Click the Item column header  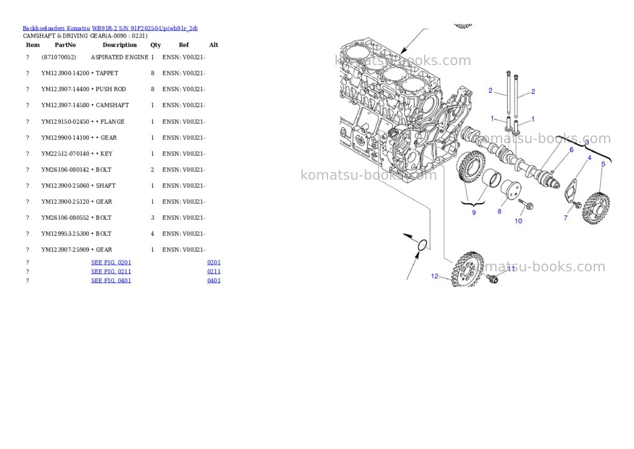33,45
